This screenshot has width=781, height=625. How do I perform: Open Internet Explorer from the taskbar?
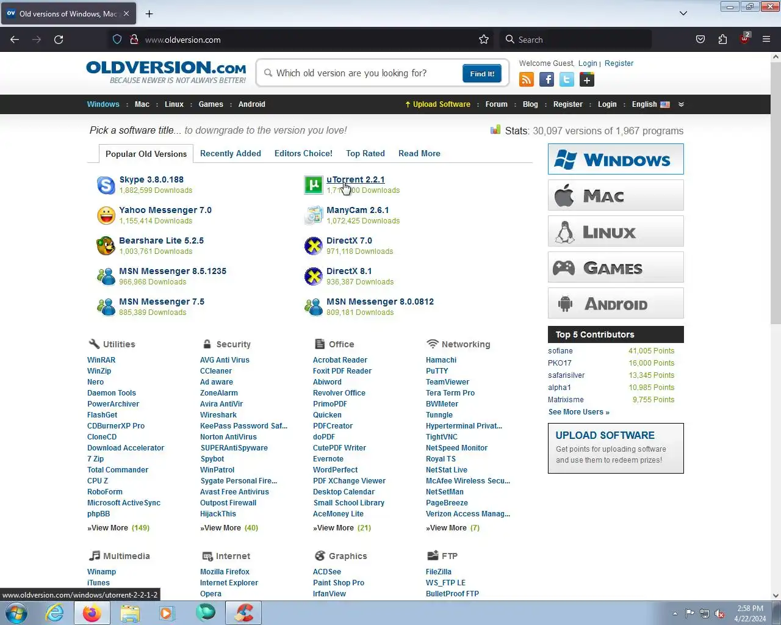click(x=55, y=613)
